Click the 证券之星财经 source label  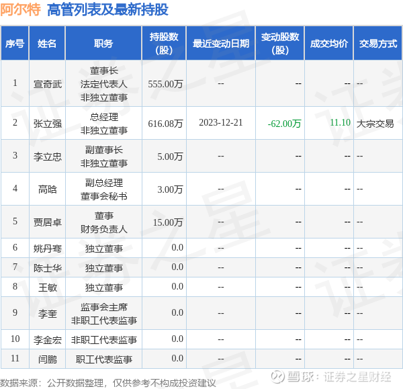(357, 377)
